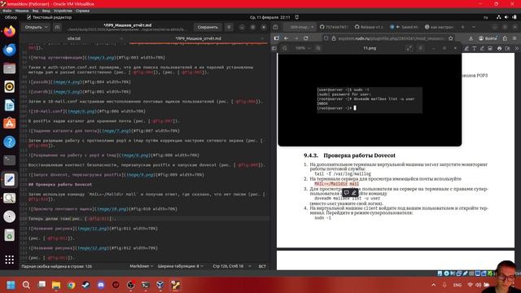Toggle the ВСТ insert mode indicator

(x=262, y=266)
